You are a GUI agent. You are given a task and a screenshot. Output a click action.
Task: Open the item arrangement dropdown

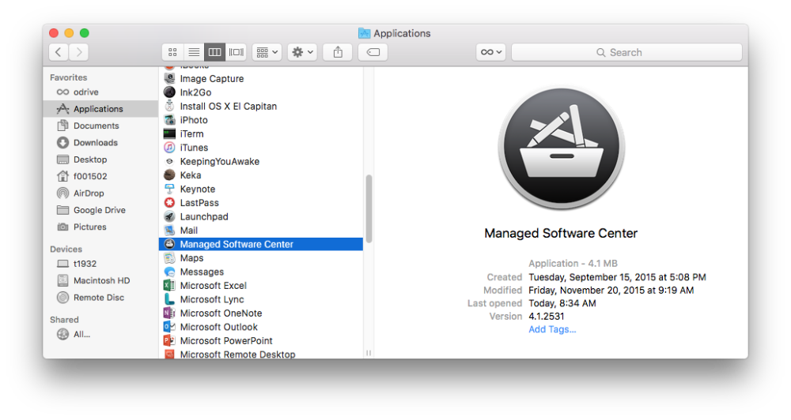click(267, 52)
